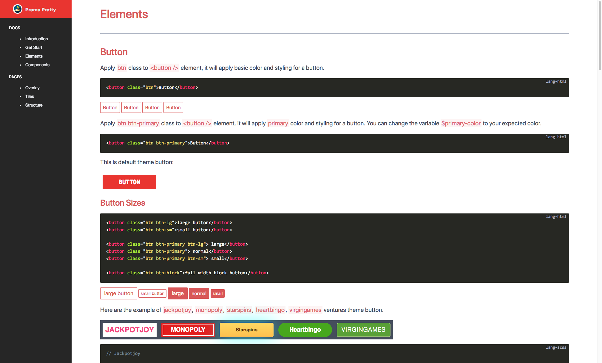
Task: Click the Promo Pretty logo icon
Action: tap(18, 9)
